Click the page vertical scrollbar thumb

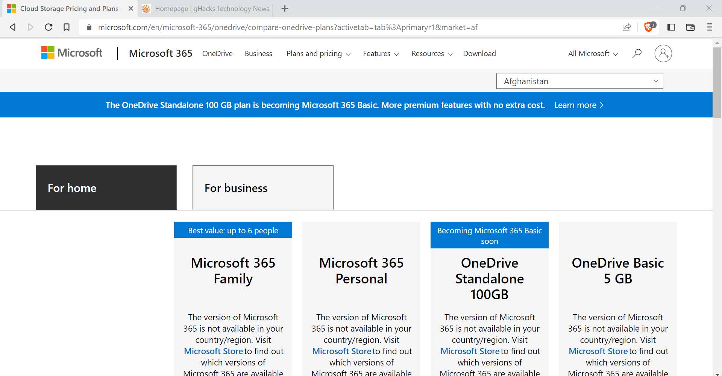tap(717, 82)
